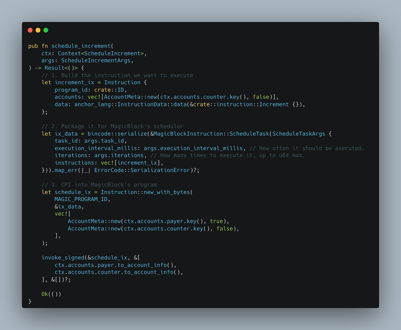The image size is (401, 330).
Task: Click the MAGIC_PROGRAM_ID constant
Action: 81,199
